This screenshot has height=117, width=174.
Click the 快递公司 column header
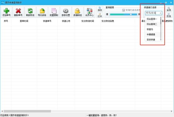coord(66,21)
